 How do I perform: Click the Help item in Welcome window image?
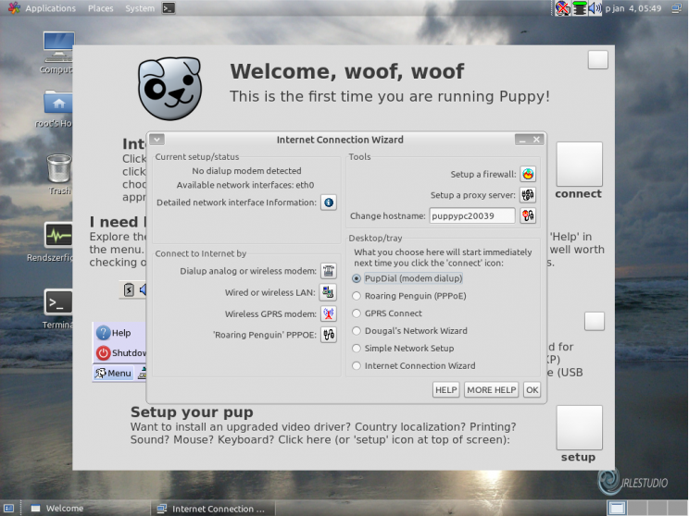tap(114, 333)
